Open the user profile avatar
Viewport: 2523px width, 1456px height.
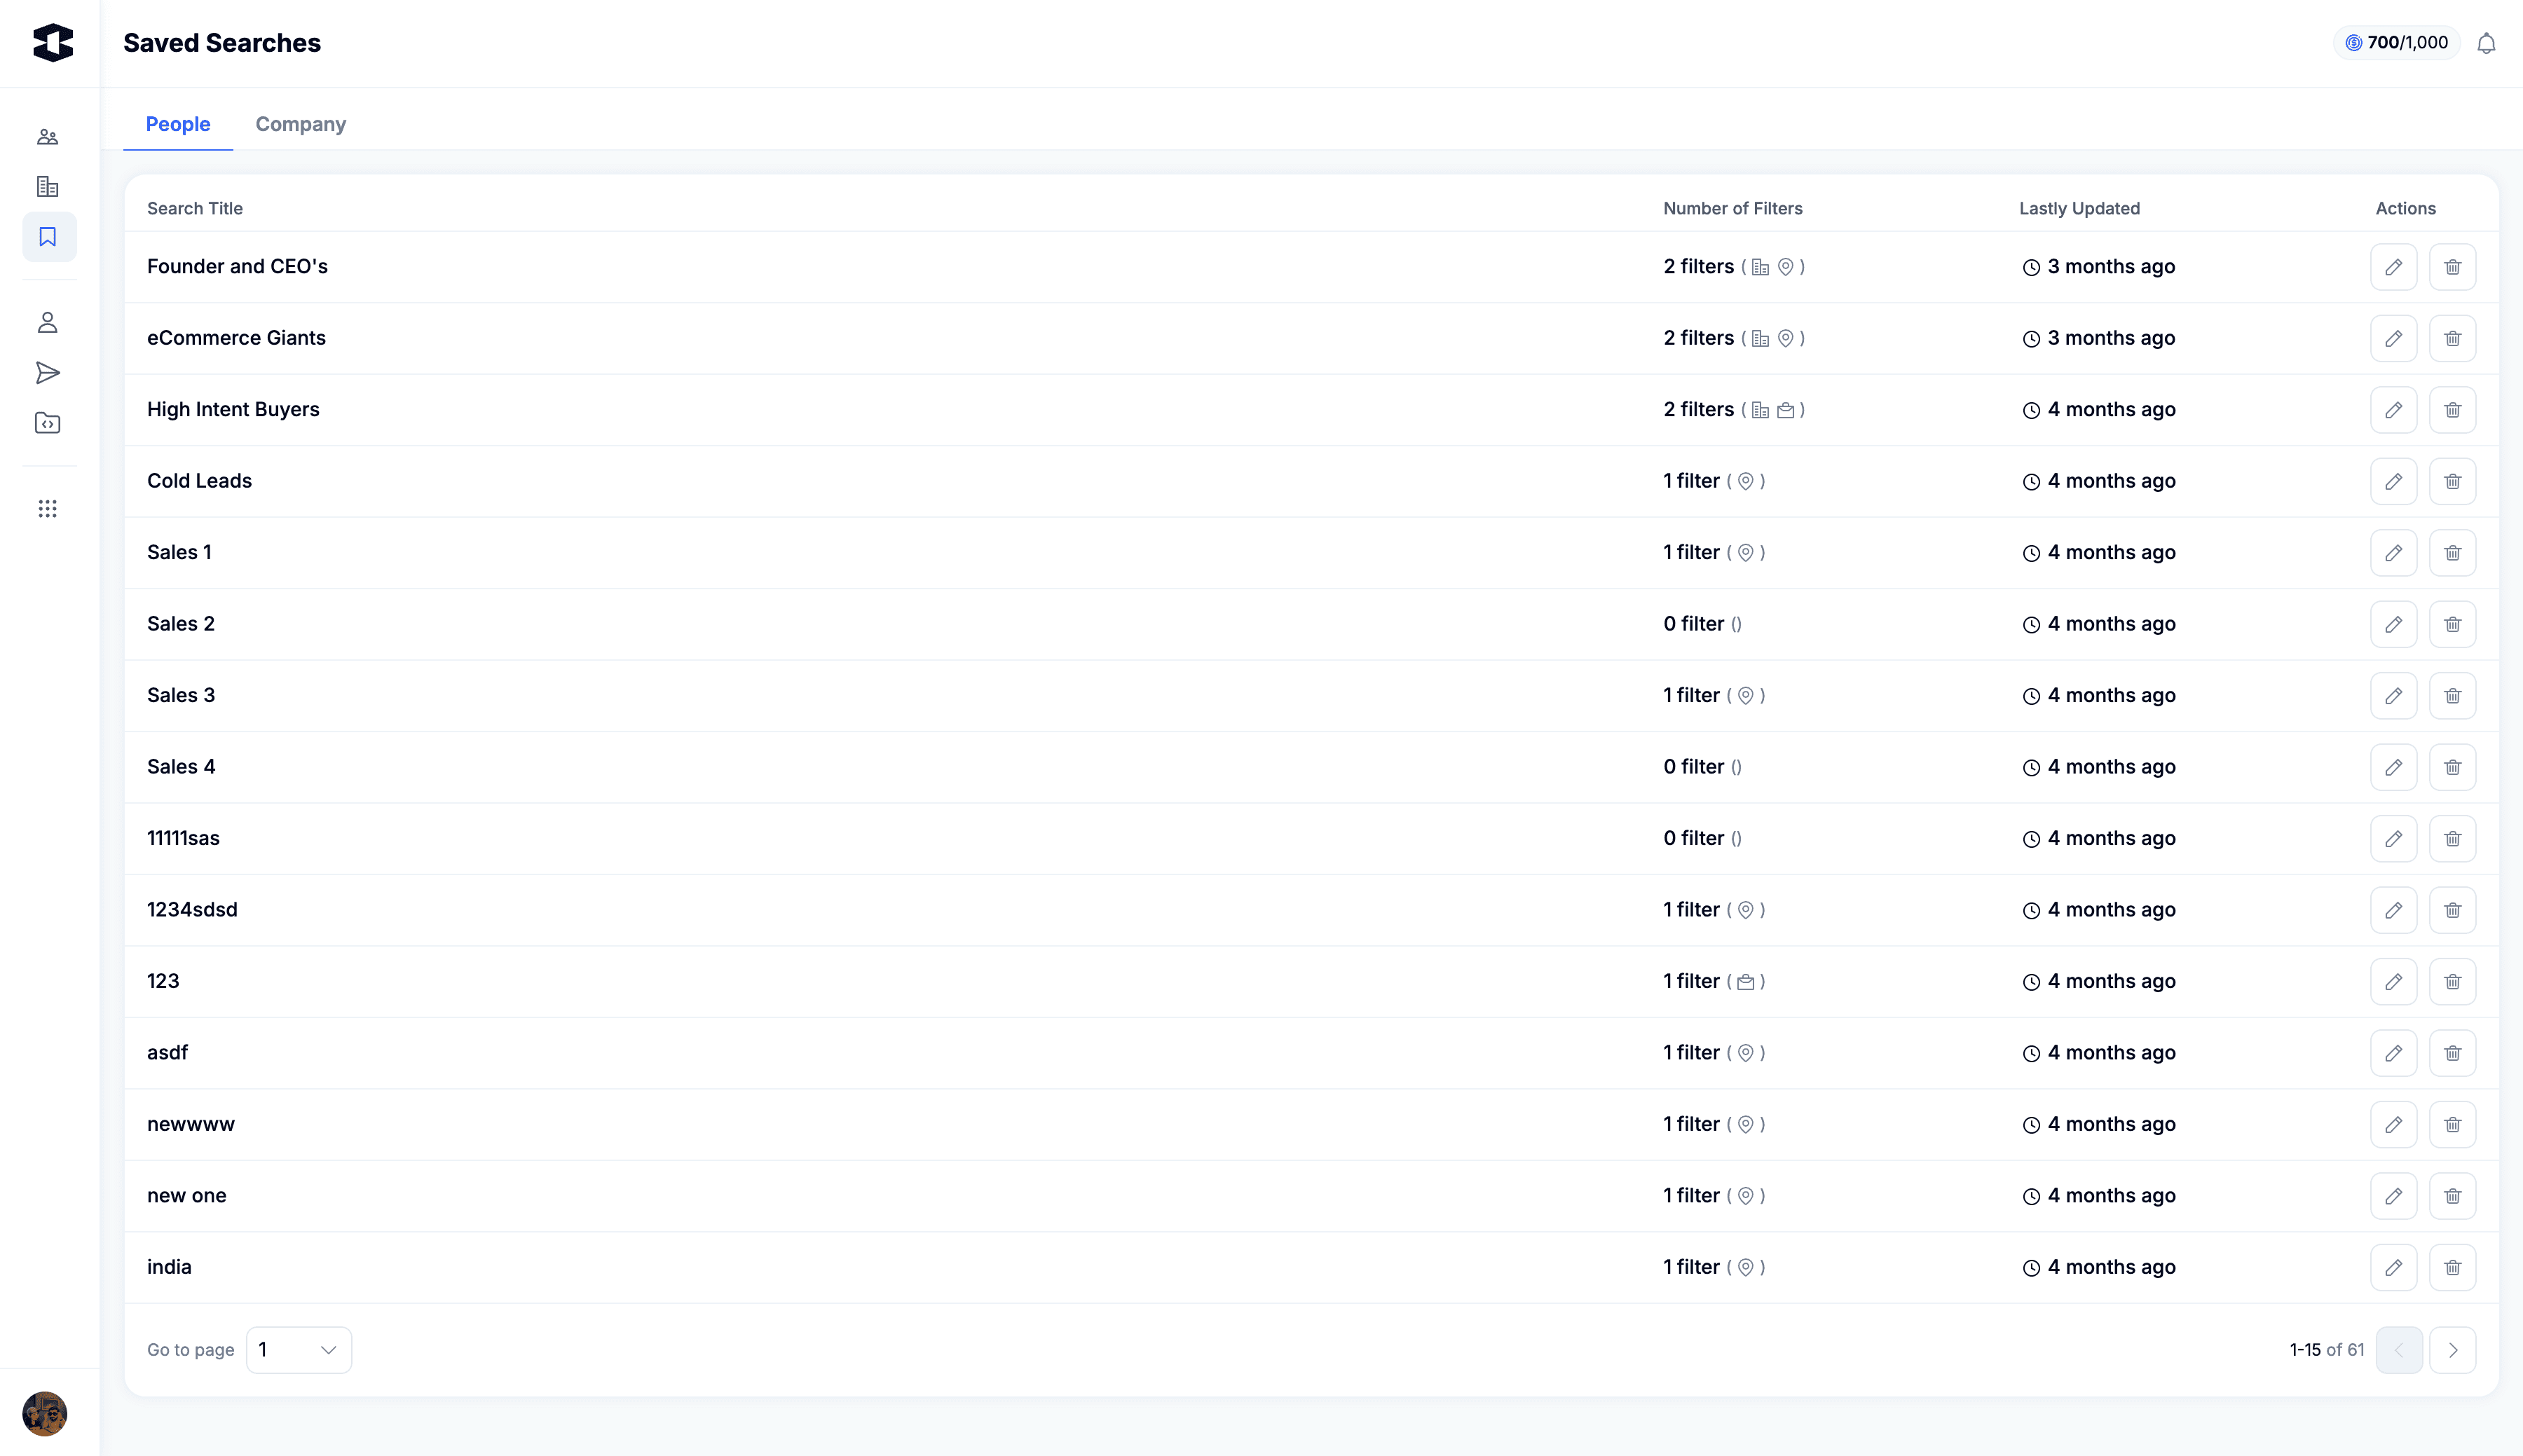click(x=45, y=1413)
